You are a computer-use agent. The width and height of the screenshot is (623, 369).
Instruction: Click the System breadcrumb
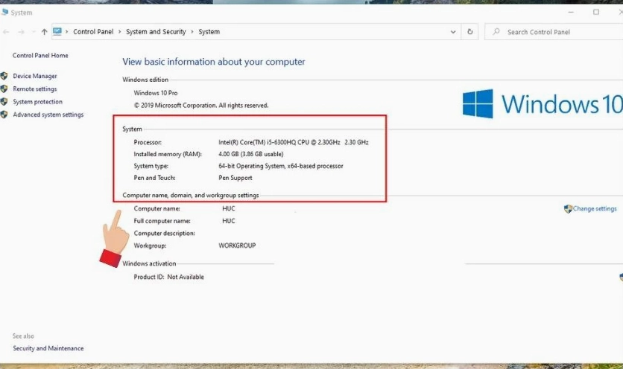tap(209, 32)
